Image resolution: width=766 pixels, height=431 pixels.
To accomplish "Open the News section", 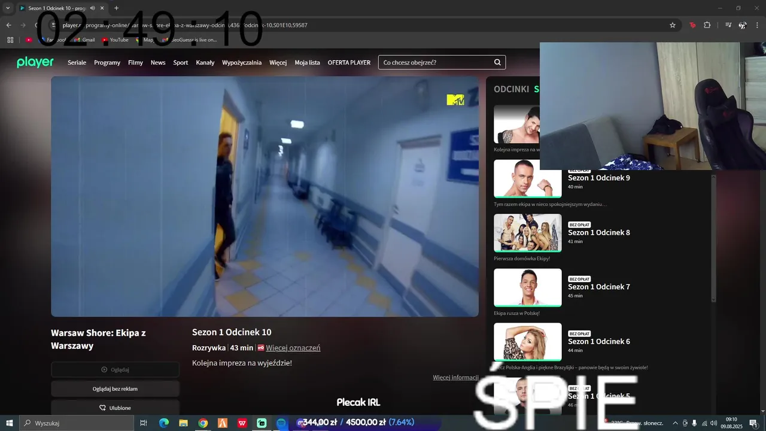I will [158, 62].
